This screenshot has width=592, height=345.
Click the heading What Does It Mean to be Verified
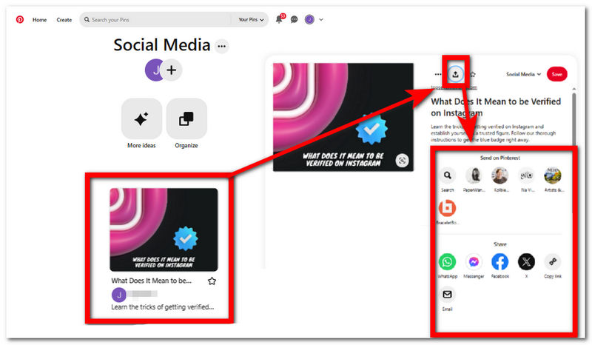tap(496, 107)
